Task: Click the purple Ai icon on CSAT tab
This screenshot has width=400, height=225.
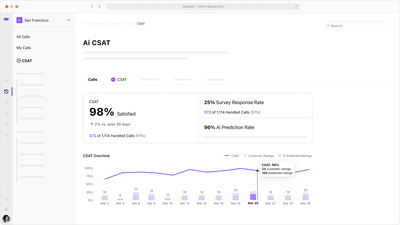Action: coord(113,80)
